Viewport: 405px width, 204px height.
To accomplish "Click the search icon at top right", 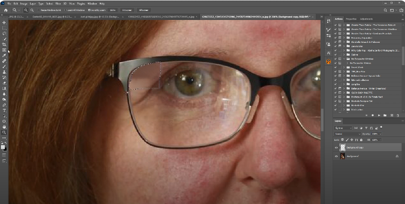I will click(385, 10).
